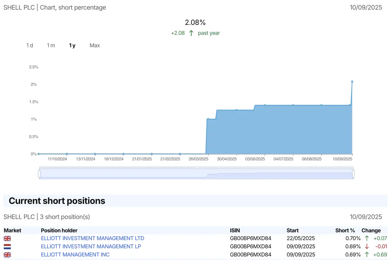
Task: Click the Start column header
Action: [292, 230]
